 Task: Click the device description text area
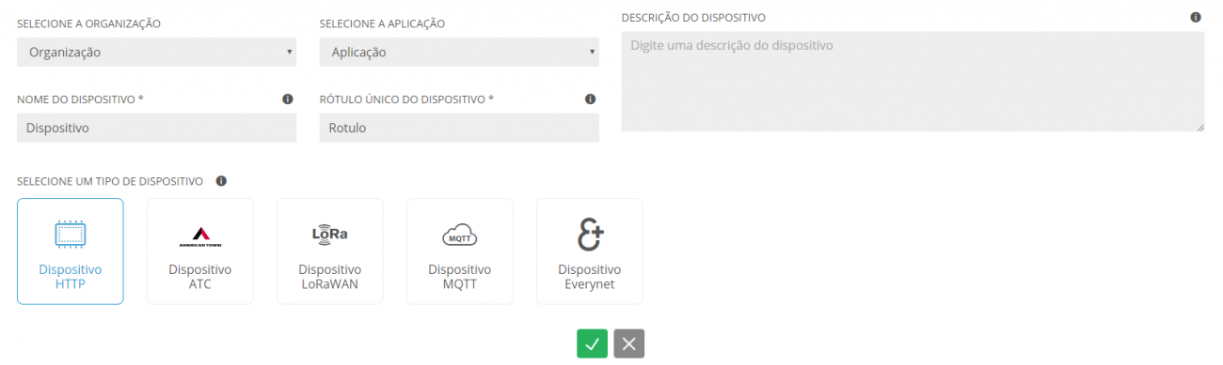[913, 82]
